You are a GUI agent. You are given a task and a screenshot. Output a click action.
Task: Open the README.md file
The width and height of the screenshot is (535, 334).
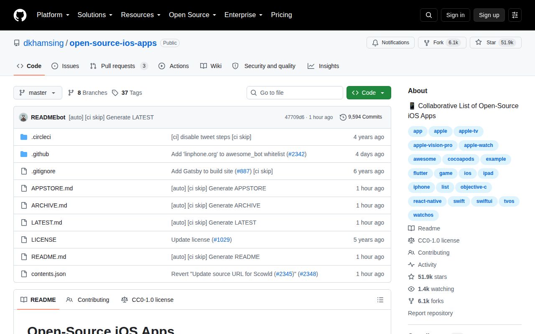[48, 257]
